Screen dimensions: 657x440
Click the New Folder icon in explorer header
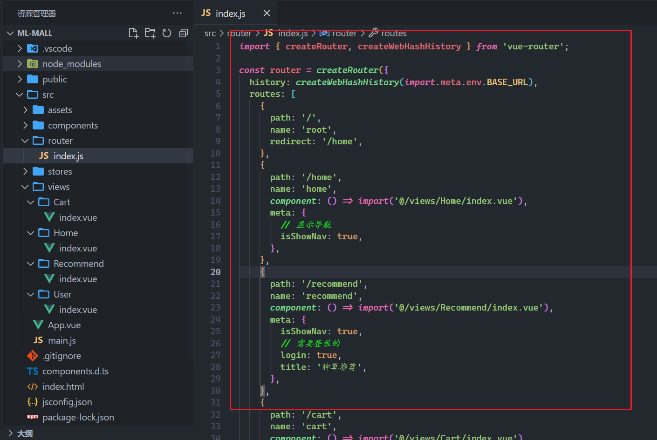pos(150,33)
